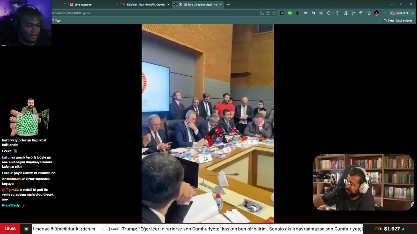
Task: Click the app install icon in address bar
Action: 262,13
